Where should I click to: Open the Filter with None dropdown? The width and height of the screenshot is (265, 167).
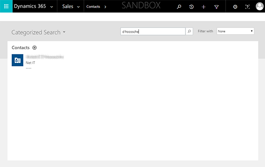click(235, 31)
